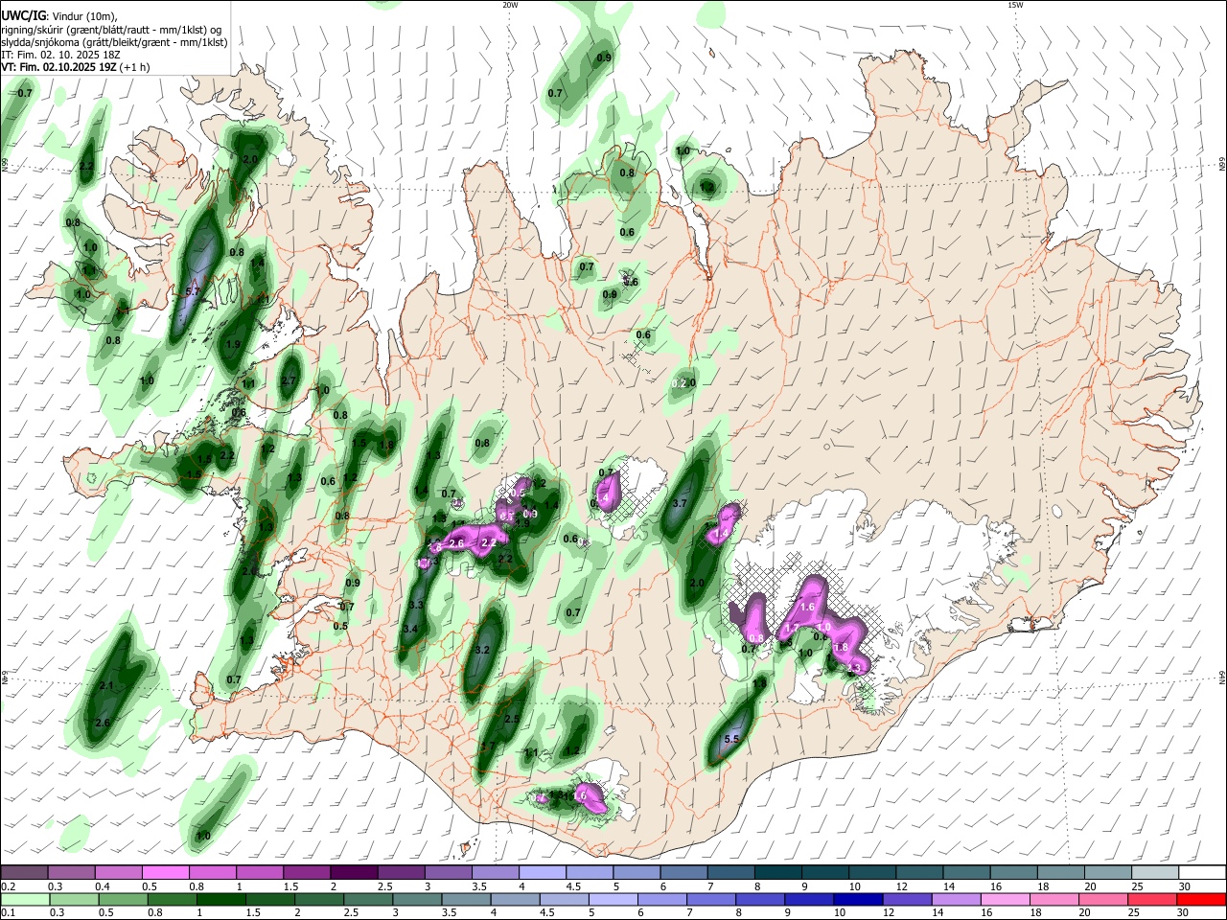Viewport: 1227px width, 920px height.
Task: Pick the deep blue 10 swatch in the bottom legend row
Action: tap(858, 899)
